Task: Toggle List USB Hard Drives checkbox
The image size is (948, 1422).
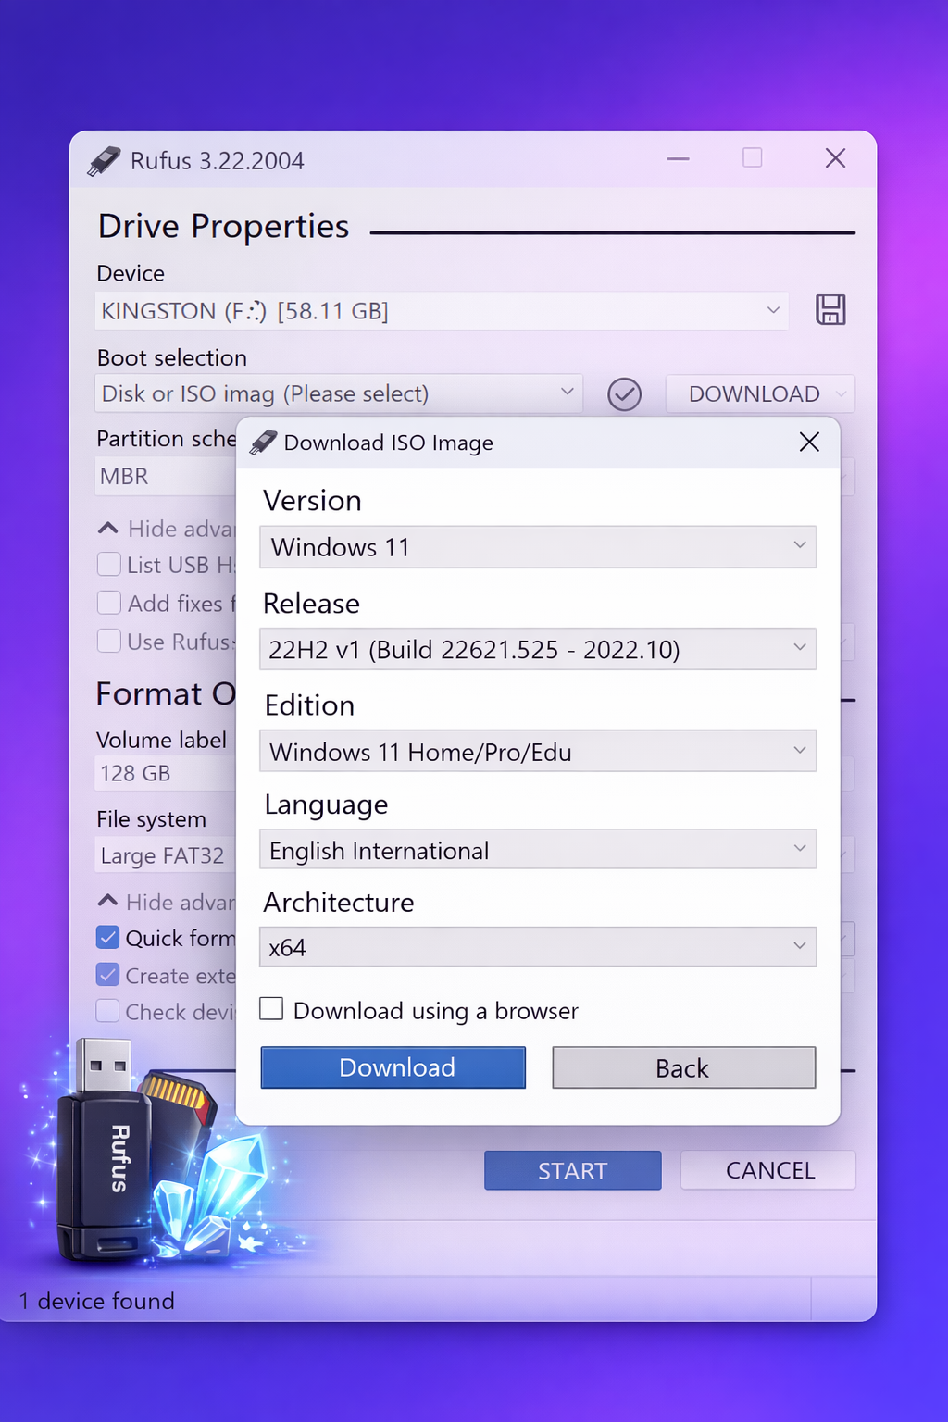Action: click(109, 565)
